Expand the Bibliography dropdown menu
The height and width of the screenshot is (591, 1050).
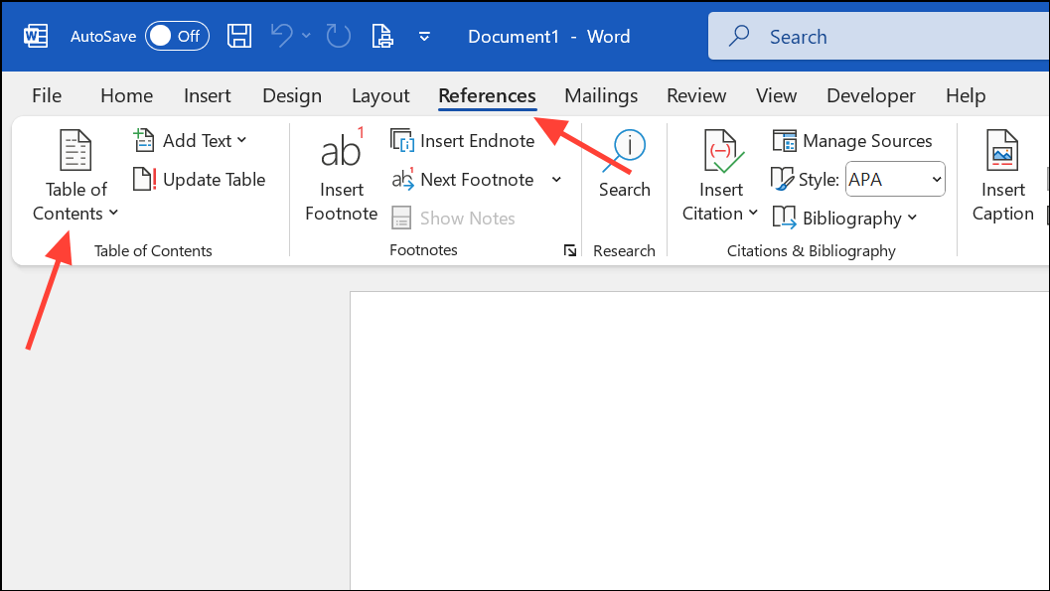point(912,219)
